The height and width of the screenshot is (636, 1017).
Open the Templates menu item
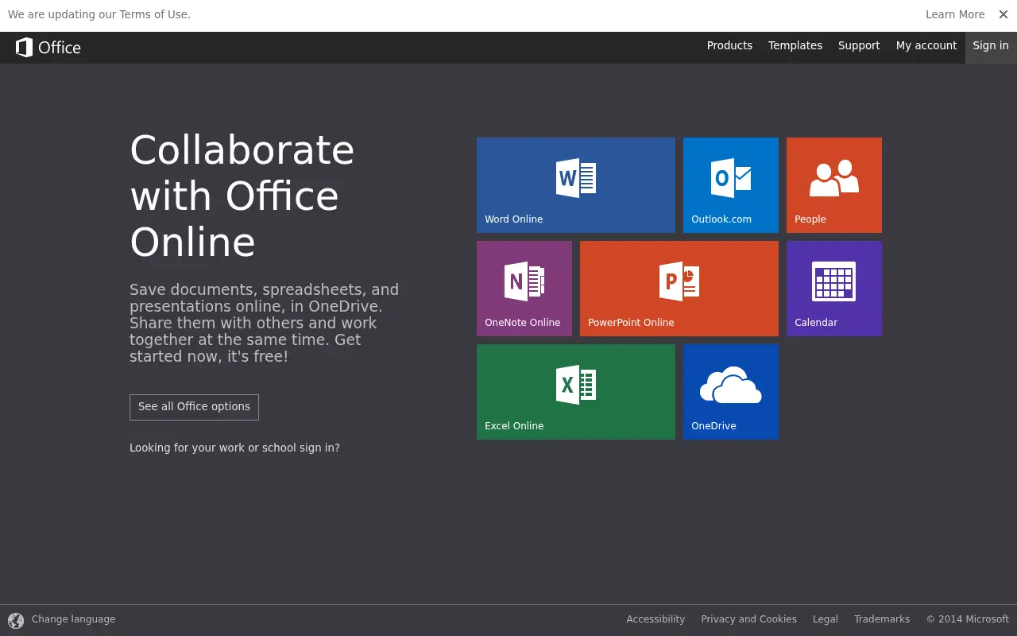coord(795,46)
